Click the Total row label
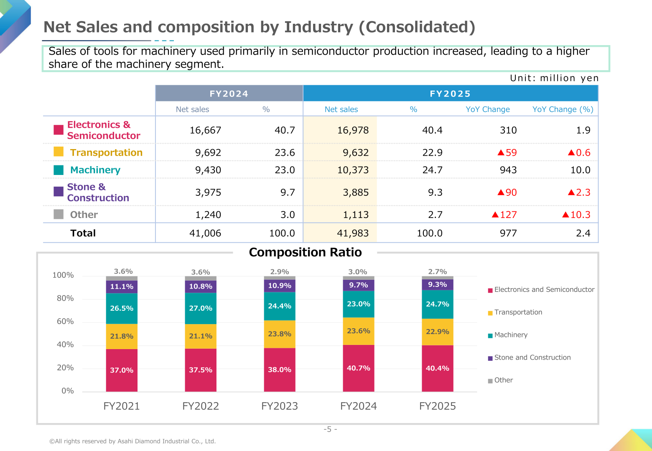The width and height of the screenshot is (652, 451). [83, 233]
